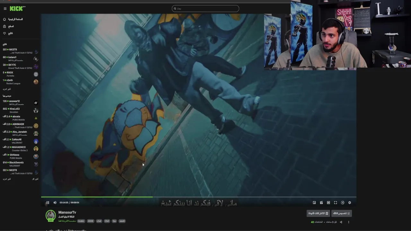Open ABNMASR channel in sidebar
The height and width of the screenshot is (231, 411).
[20, 126]
